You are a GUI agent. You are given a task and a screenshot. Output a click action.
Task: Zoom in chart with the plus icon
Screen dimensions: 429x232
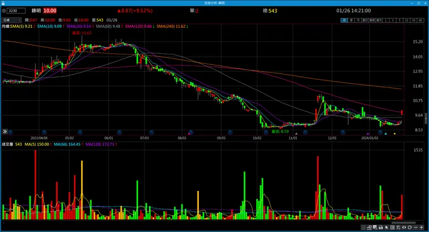421,227
